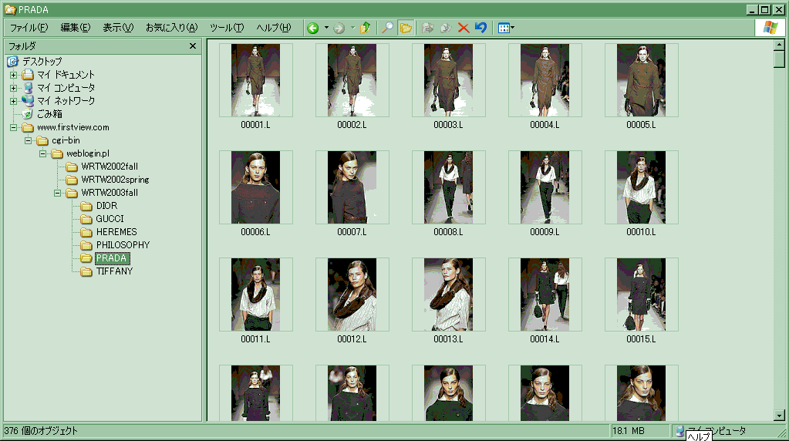
Task: Select thumbnail image 00008.L
Action: 448,187
